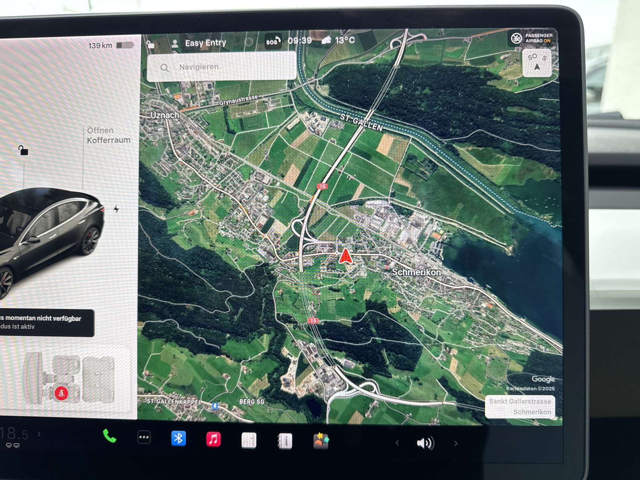Open the charge port lightning icon

coord(116,209)
